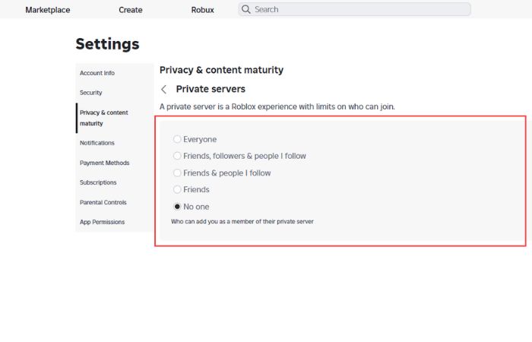Select the Everyone radio option
Viewport: 532px width, 342px height.
click(177, 139)
